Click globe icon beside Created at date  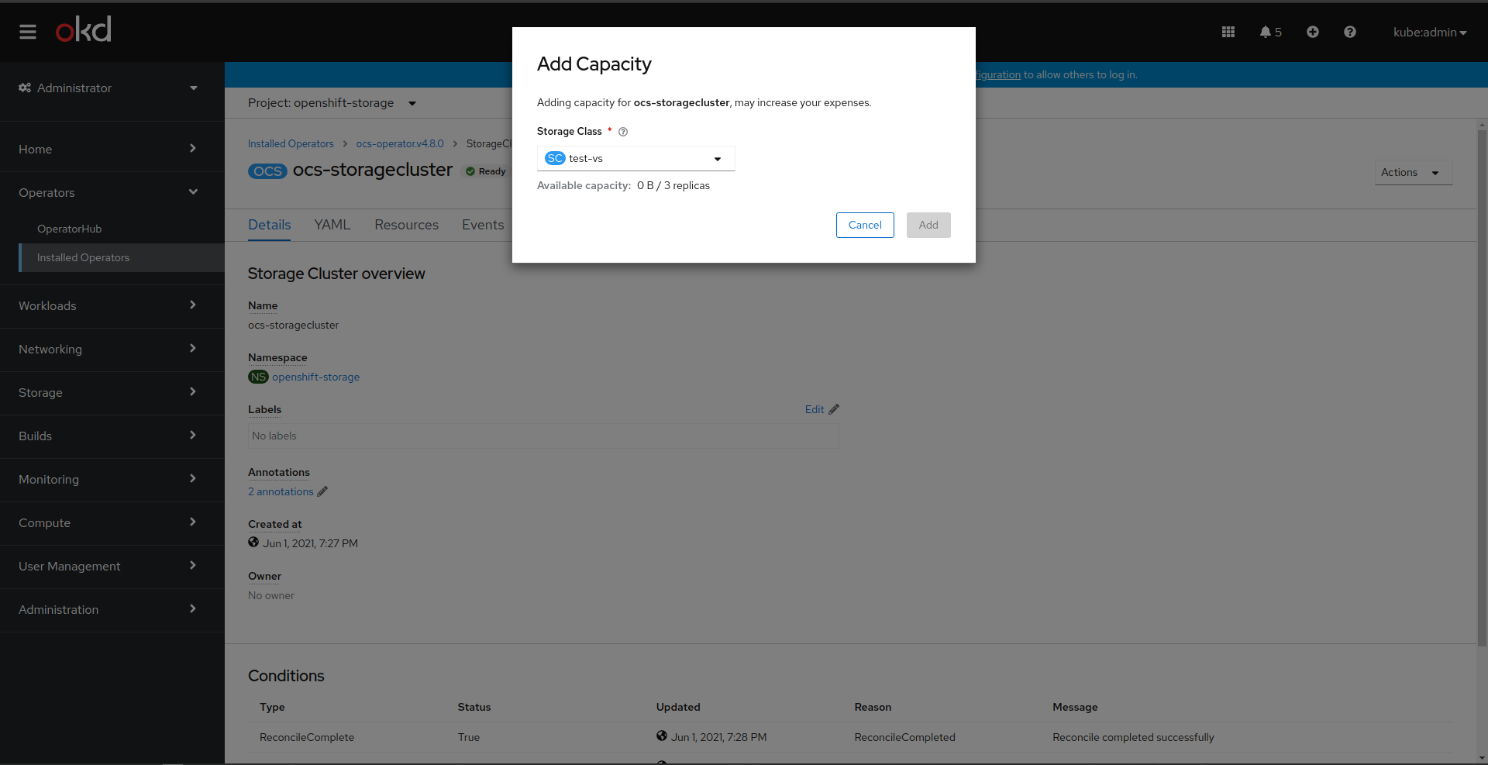253,543
